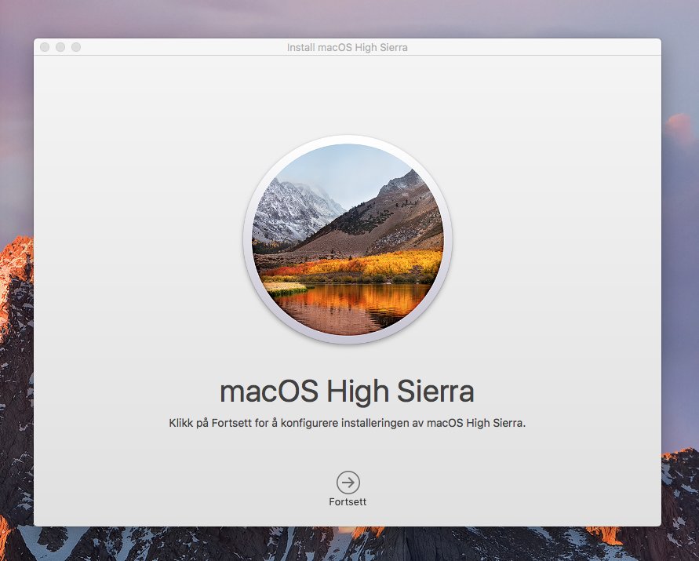Click the macOS High Sierra circular artwork
Viewport: 699px width, 561px height.
point(348,239)
